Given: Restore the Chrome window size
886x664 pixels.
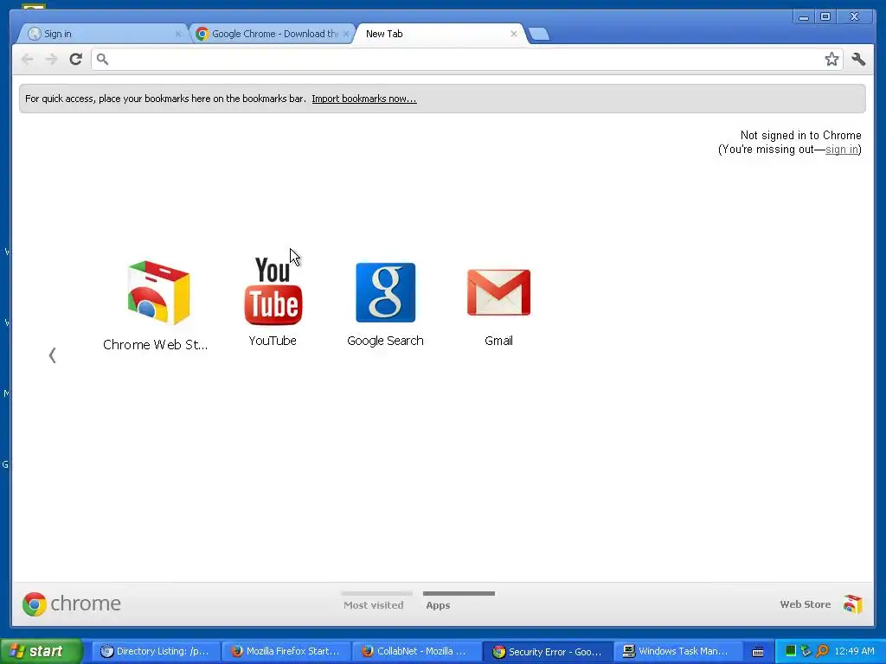Looking at the screenshot, I should click(825, 17).
